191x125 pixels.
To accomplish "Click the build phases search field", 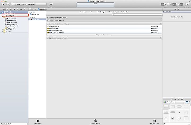I will point(137,14).
